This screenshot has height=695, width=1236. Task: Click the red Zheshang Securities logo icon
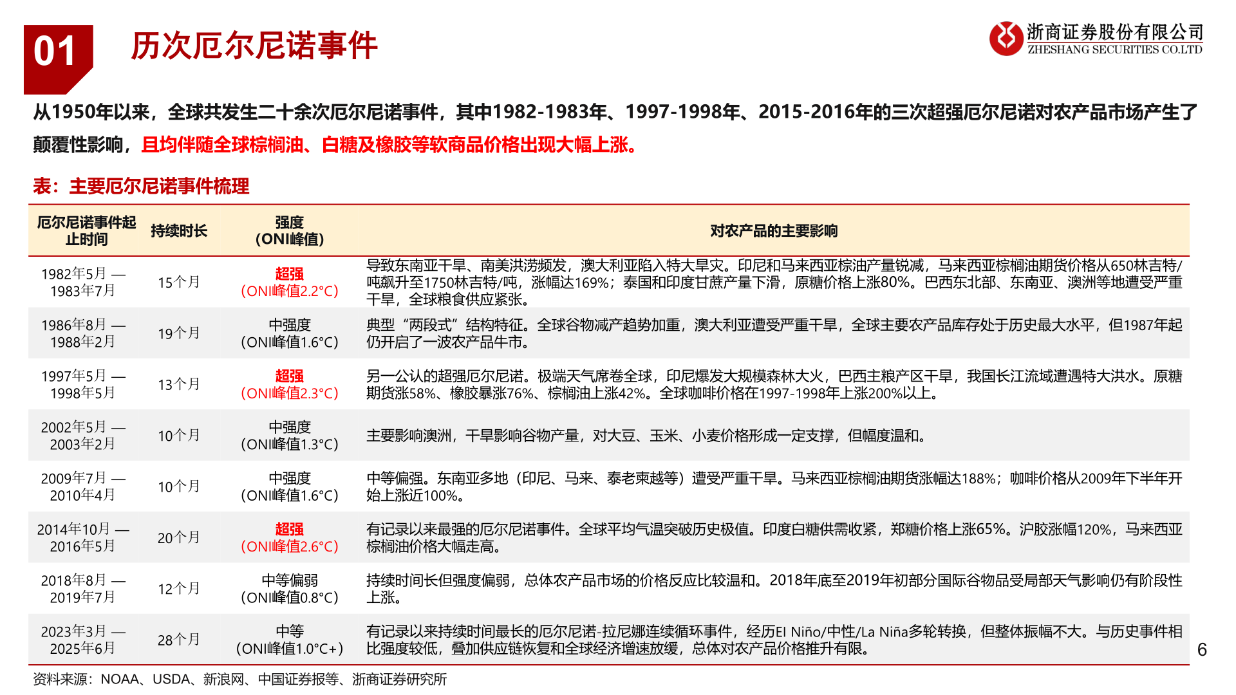1006,38
